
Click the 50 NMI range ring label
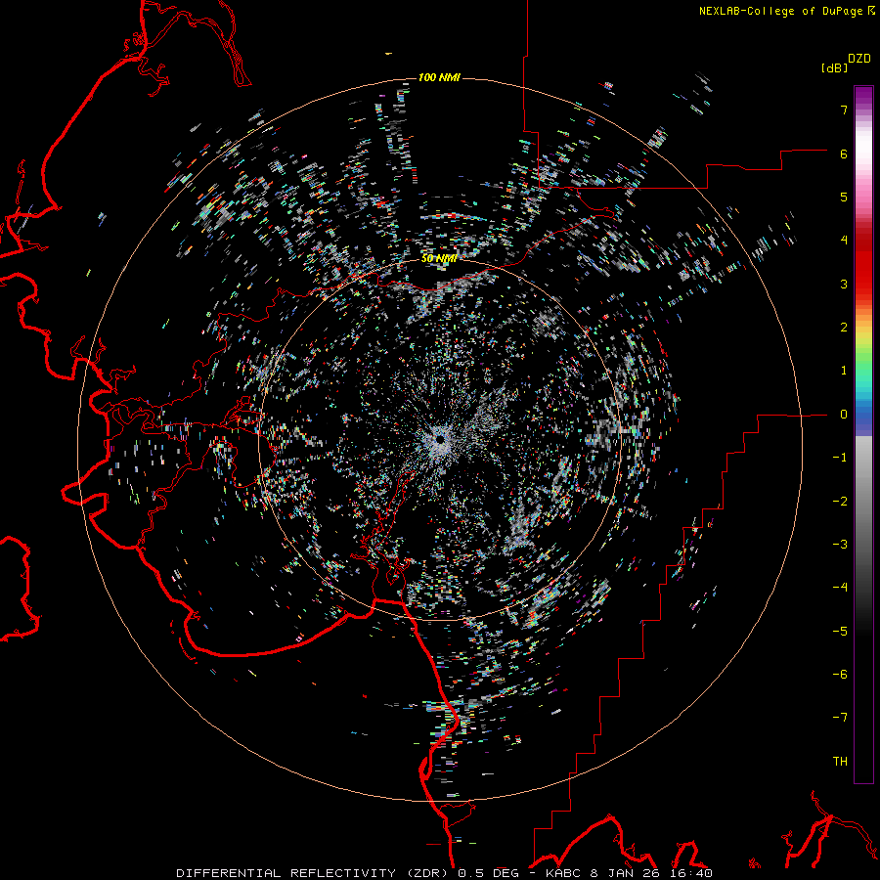[439, 258]
